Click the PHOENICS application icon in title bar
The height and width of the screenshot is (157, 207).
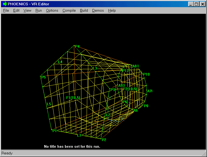4,4
